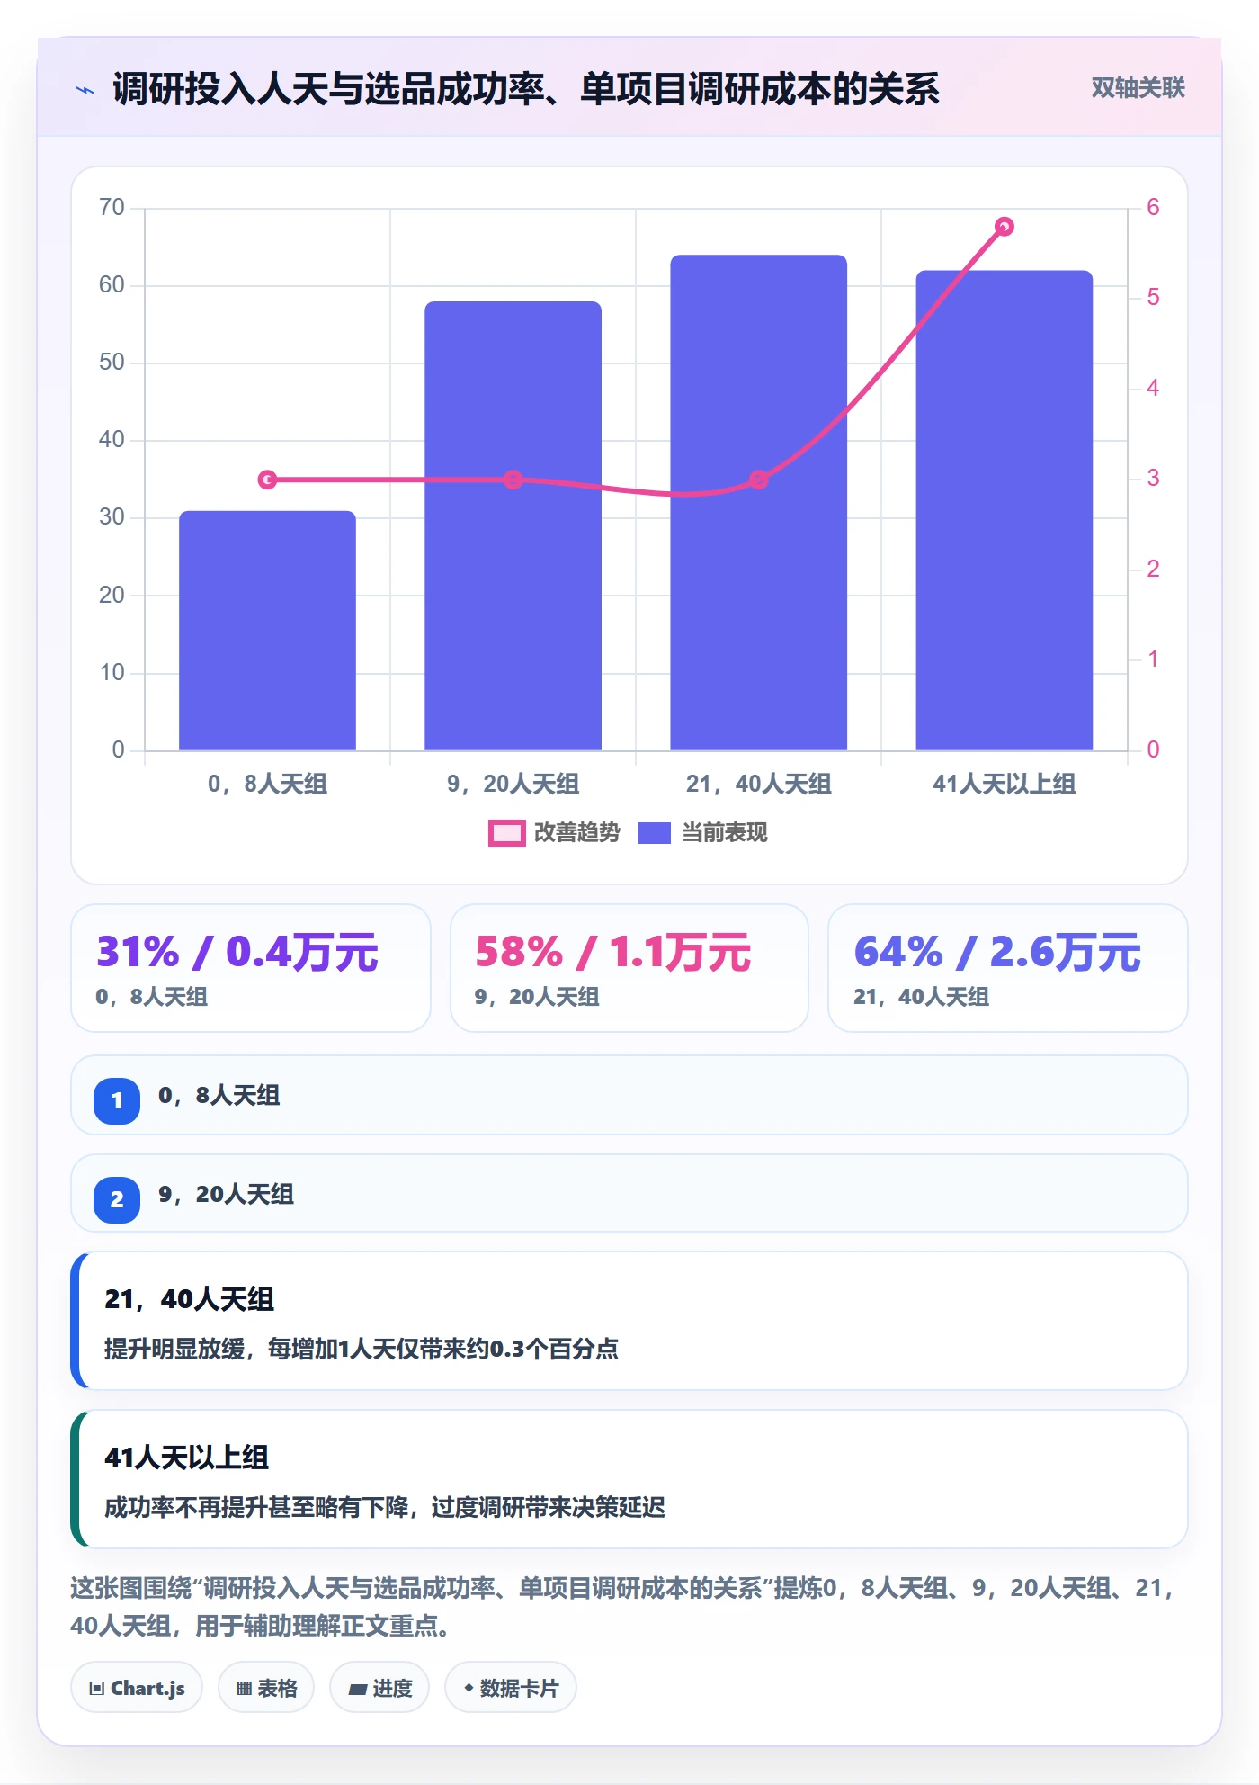The height and width of the screenshot is (1785, 1259).
Task: Click the trend line point above 41人天以上组
Action: click(x=1005, y=227)
